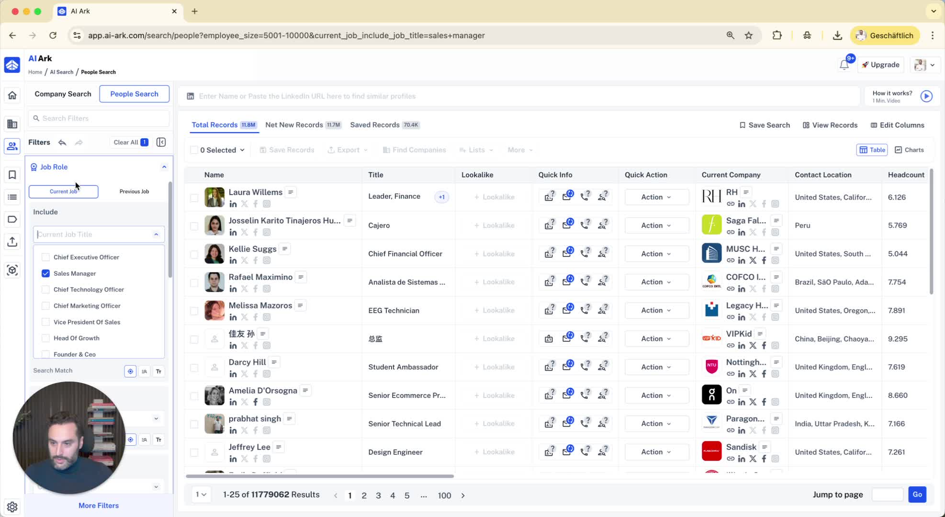Click the How it works play icon

click(x=926, y=96)
